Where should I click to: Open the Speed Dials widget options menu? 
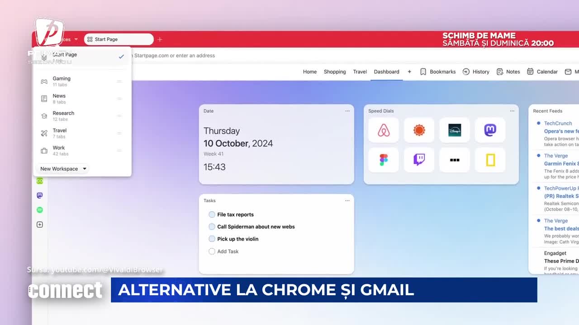(512, 111)
